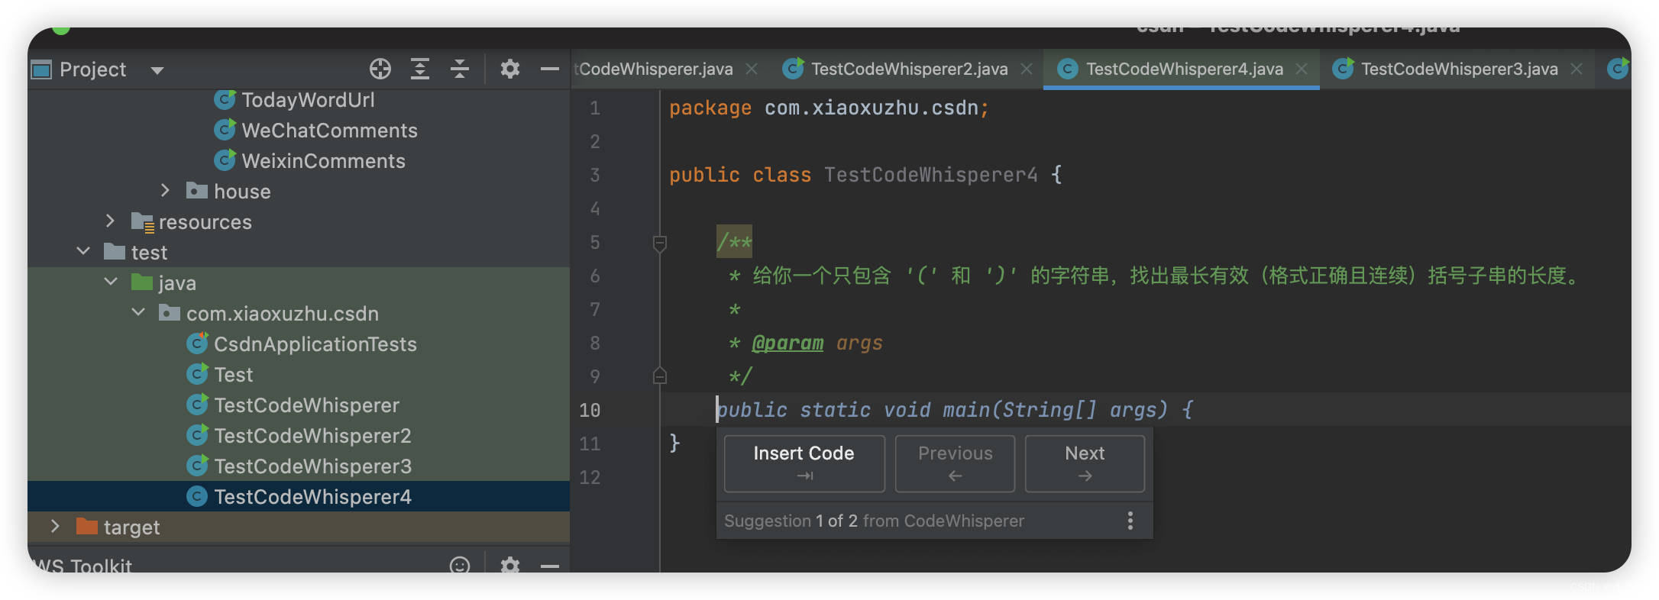This screenshot has height=600, width=1659.
Task: Select TestCodeWhisperer2 in the project tree
Action: pos(312,436)
